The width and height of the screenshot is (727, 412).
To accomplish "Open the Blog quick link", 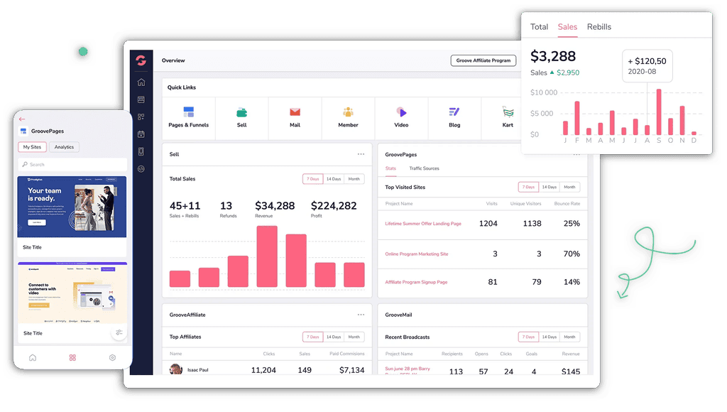I will point(454,118).
